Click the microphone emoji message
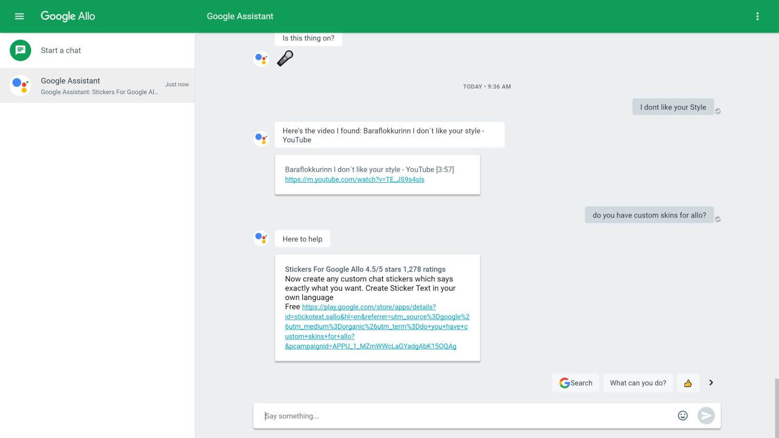 click(285, 58)
